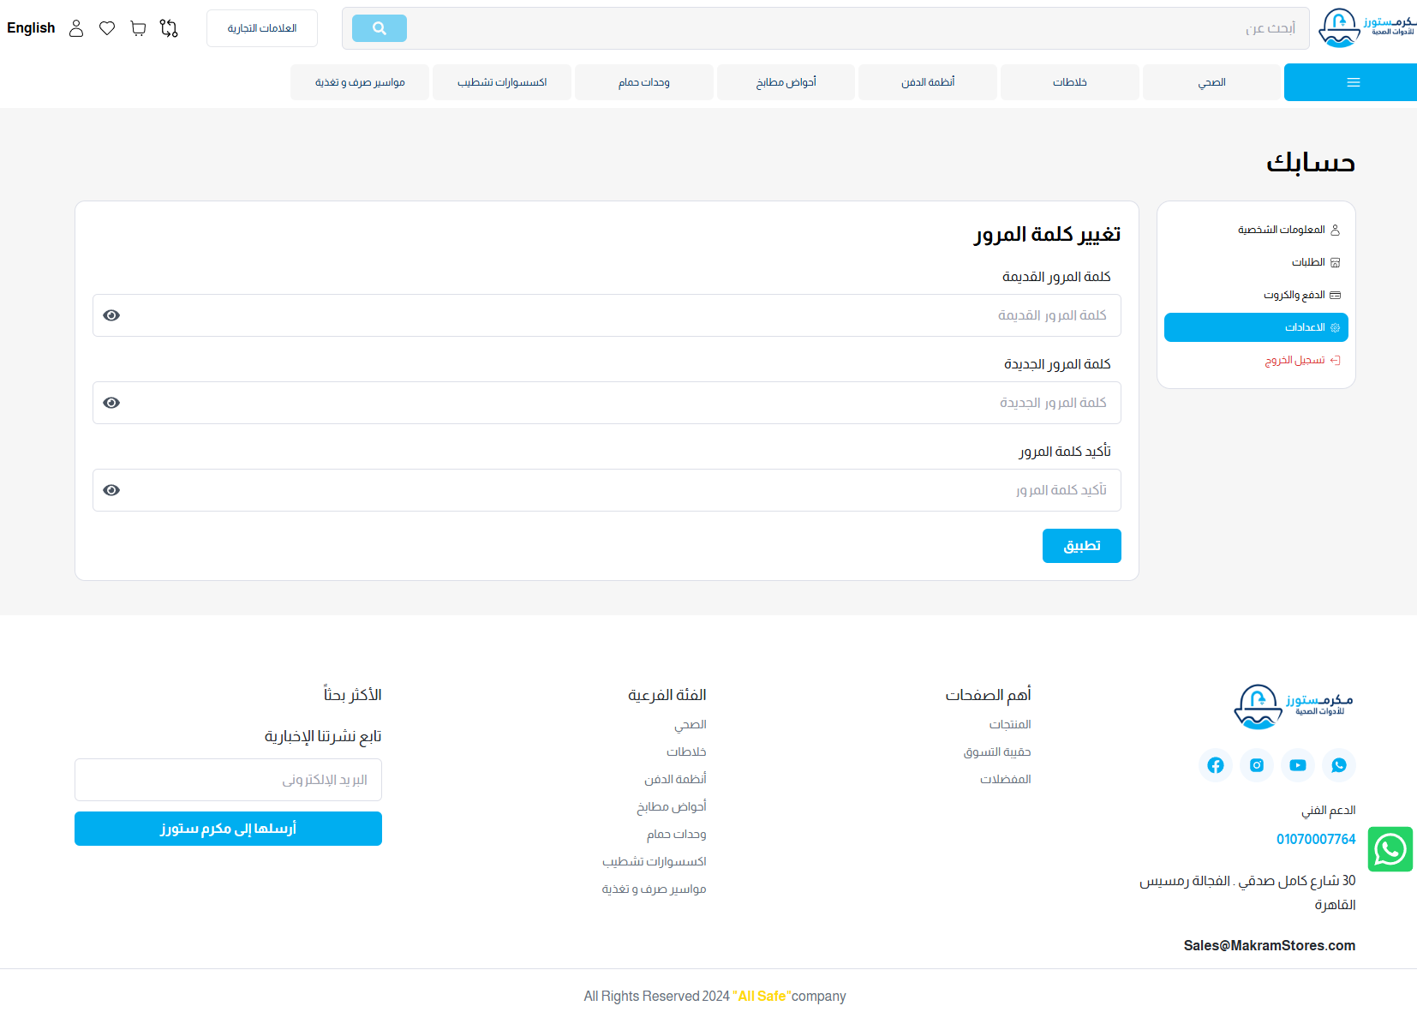
Task: Open the YouTube social link
Action: tap(1297, 765)
